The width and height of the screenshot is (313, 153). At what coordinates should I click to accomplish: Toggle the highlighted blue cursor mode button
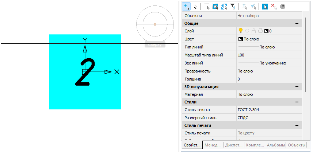[265, 7]
